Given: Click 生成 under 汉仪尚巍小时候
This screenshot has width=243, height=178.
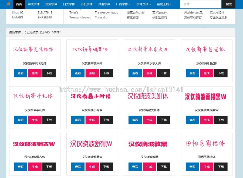Looking at the screenshot, I should point(92,120).
